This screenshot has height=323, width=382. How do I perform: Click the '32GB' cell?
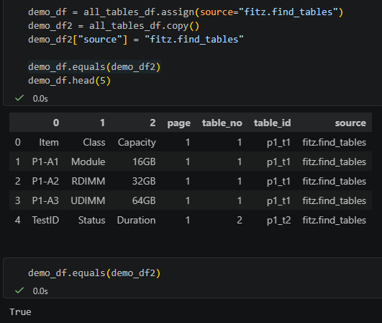click(144, 181)
